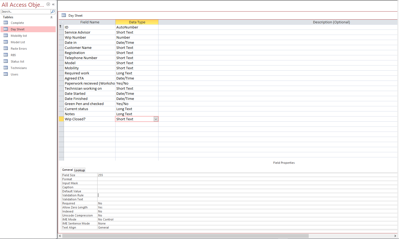
Task: Open the All Access Objects dropdown menu
Action: [x=48, y=4]
